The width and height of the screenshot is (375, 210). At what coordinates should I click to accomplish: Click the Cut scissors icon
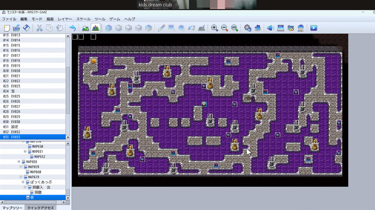pos(39,28)
